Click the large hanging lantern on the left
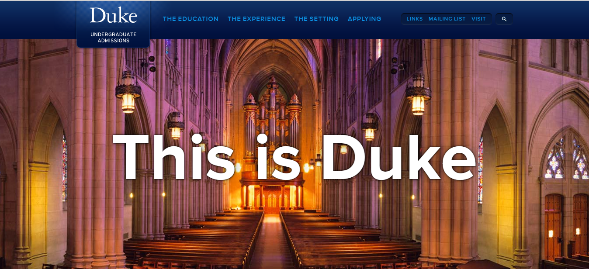This screenshot has width=589, height=269. 128,93
